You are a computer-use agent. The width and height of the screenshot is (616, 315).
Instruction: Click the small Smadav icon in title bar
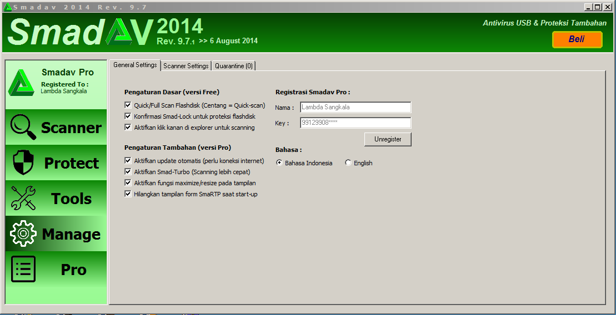(7, 7)
